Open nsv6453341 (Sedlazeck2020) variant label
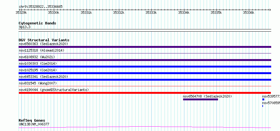The height and width of the screenshot is (131, 280). [43, 77]
